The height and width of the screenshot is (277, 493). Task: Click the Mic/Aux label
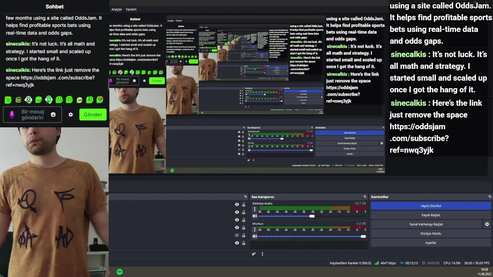coord(258,224)
